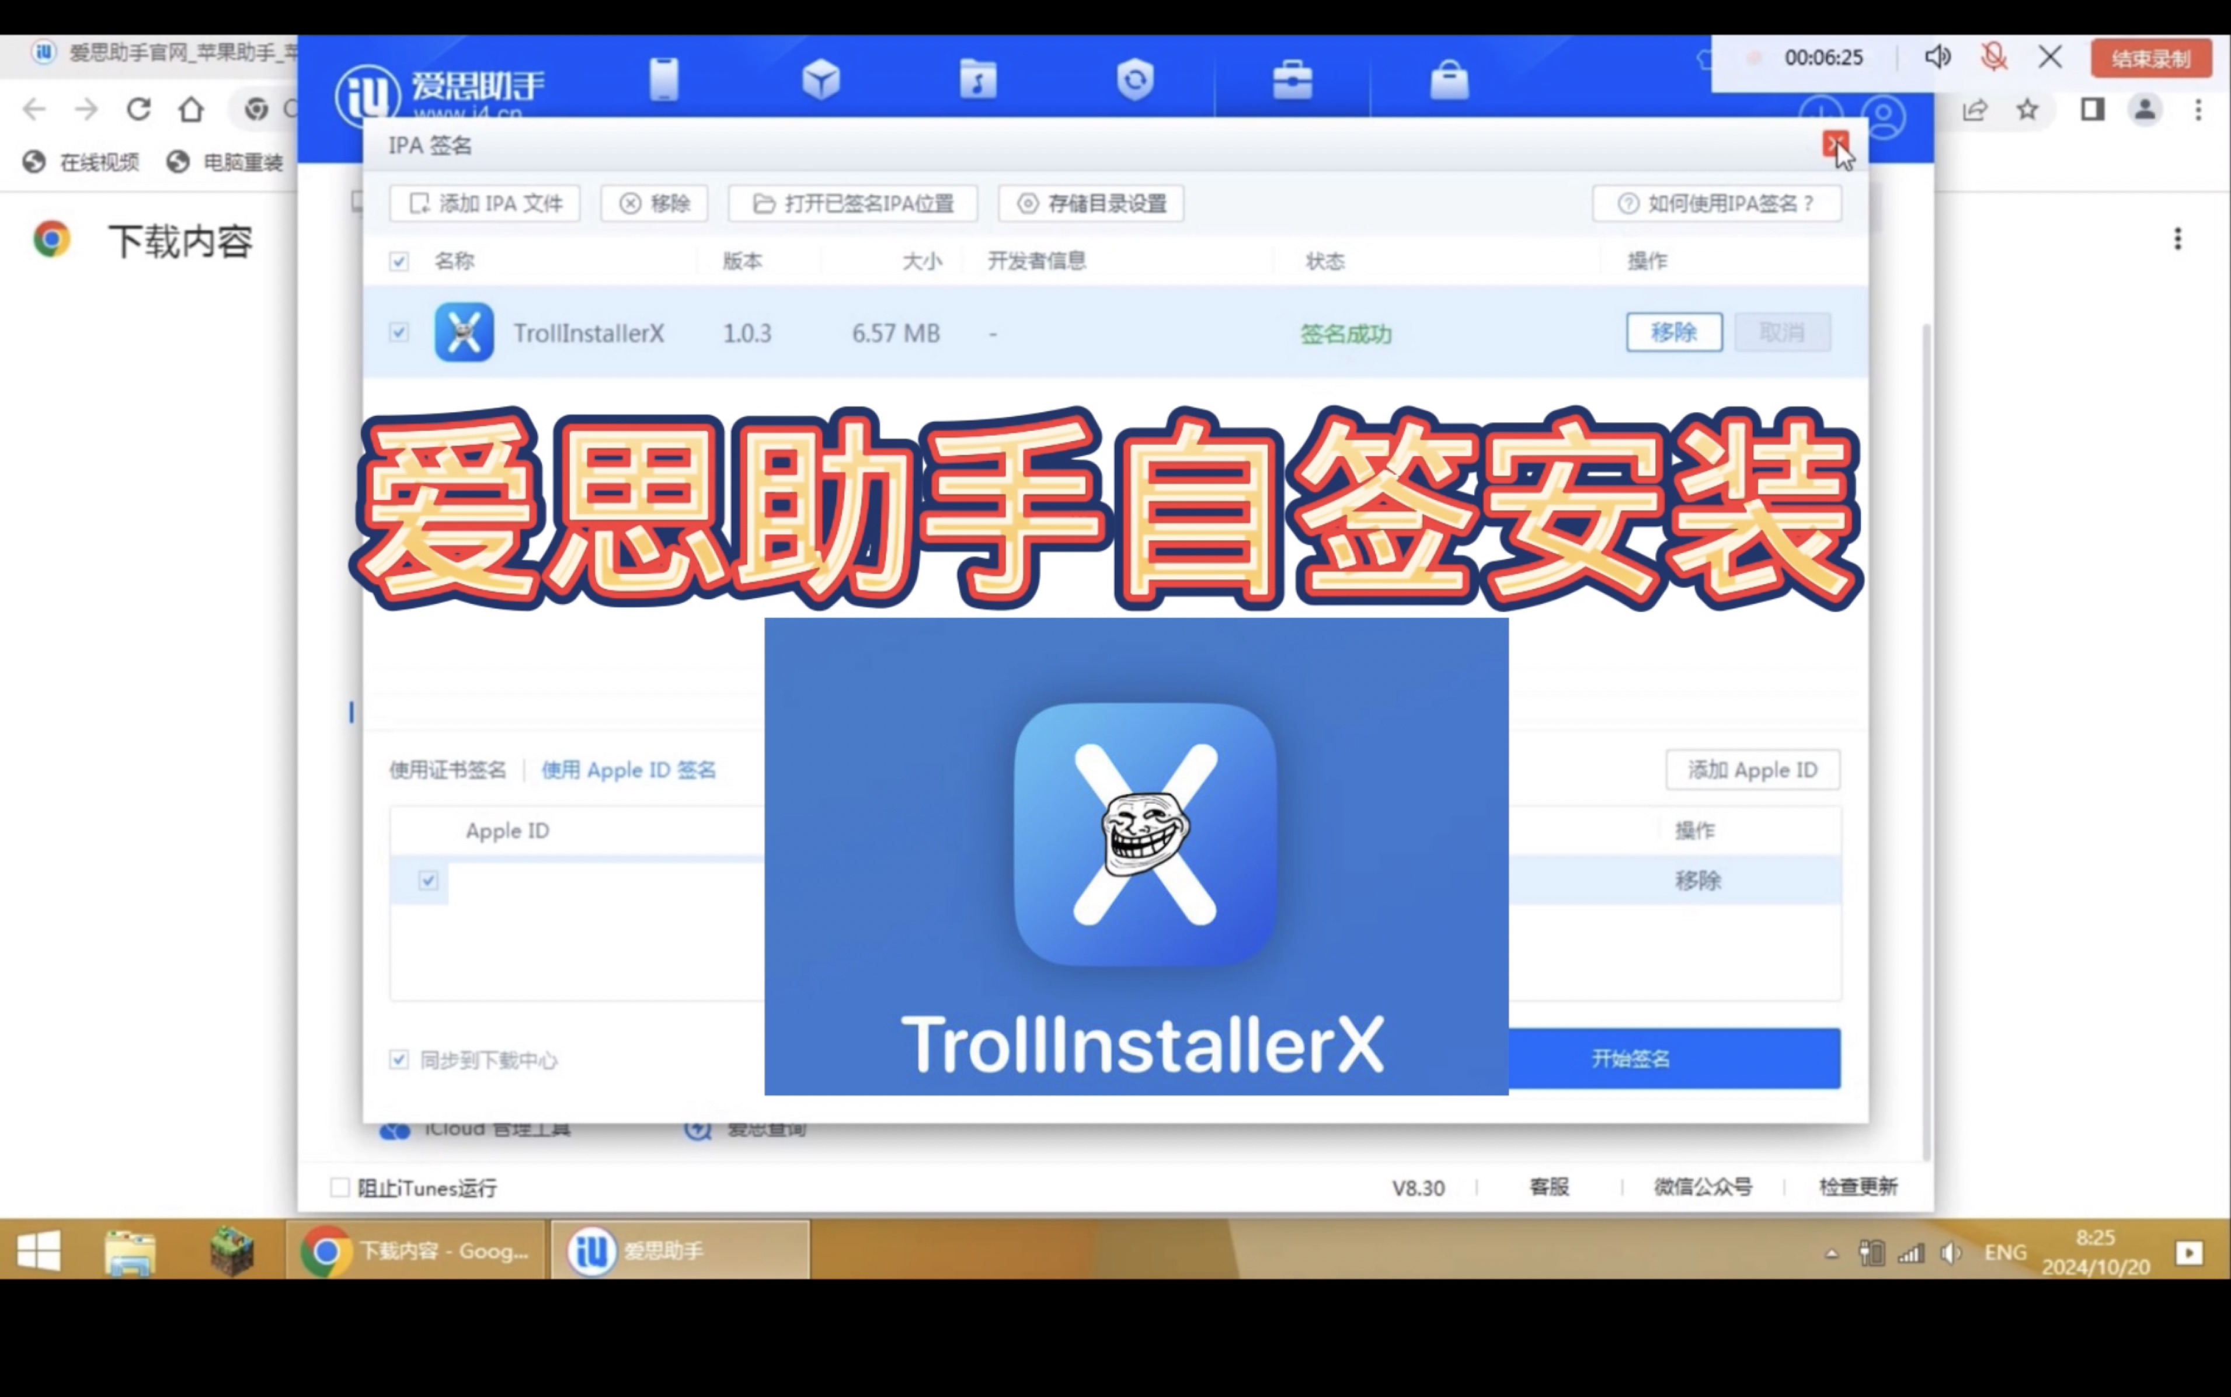Open the 在线视频 bookmark

coord(81,162)
